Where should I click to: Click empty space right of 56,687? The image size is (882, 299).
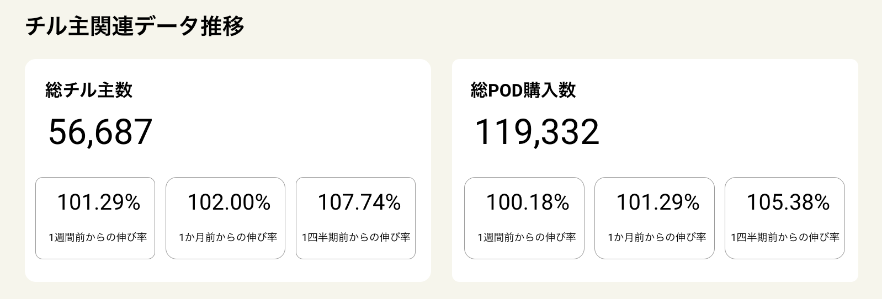287,132
